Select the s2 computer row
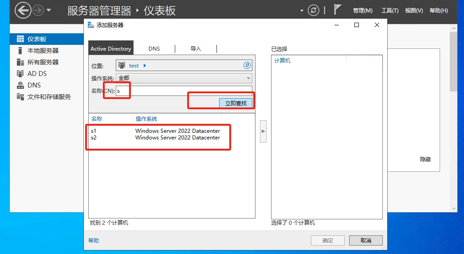Screen dimensions: 464x254 coord(156,138)
